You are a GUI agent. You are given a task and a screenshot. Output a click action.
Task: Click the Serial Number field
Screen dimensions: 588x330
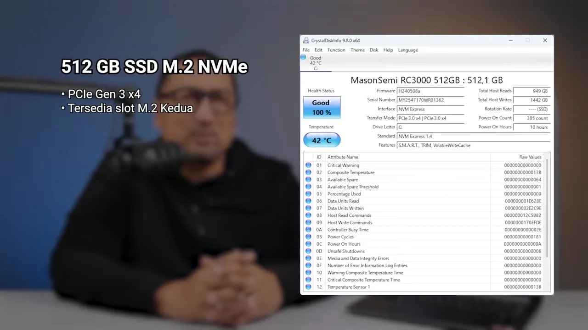pyautogui.click(x=430, y=100)
